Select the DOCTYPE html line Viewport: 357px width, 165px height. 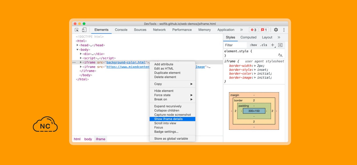point(90,37)
